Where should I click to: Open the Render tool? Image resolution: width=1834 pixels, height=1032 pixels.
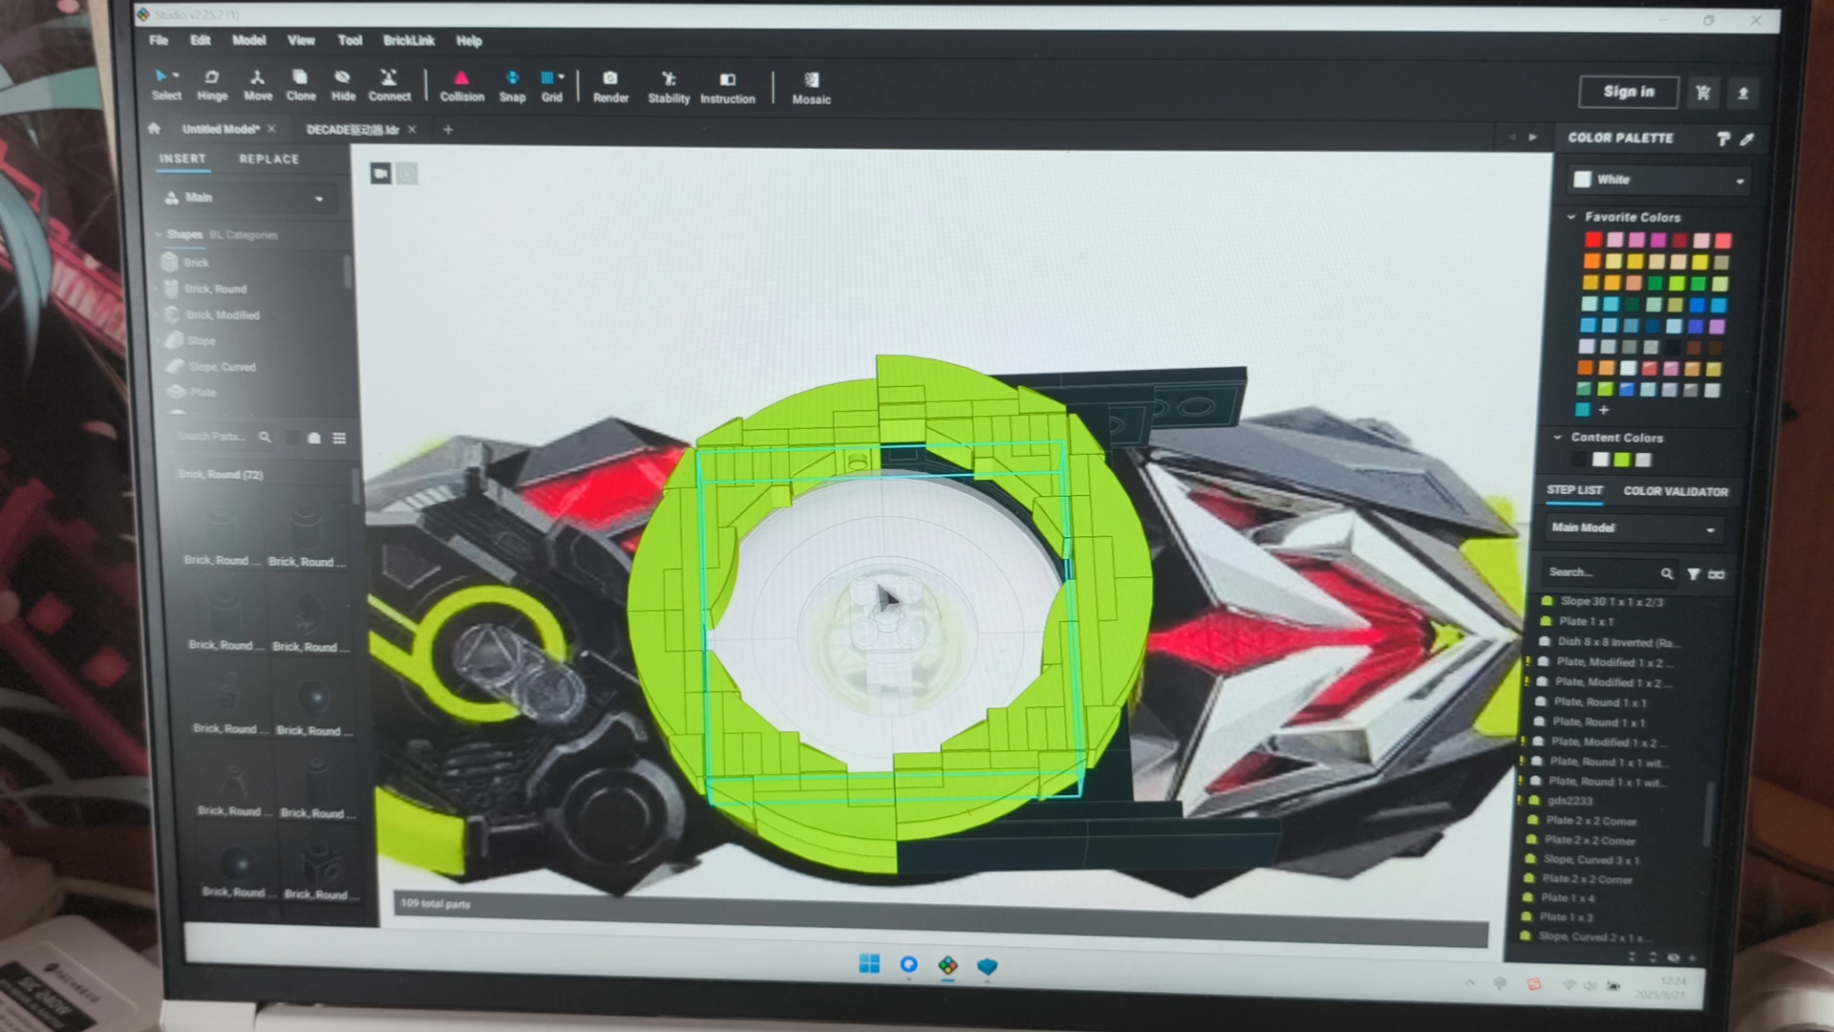(610, 86)
